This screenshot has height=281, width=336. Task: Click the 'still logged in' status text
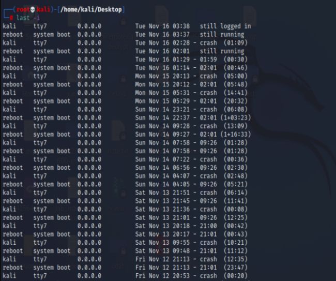(x=225, y=26)
